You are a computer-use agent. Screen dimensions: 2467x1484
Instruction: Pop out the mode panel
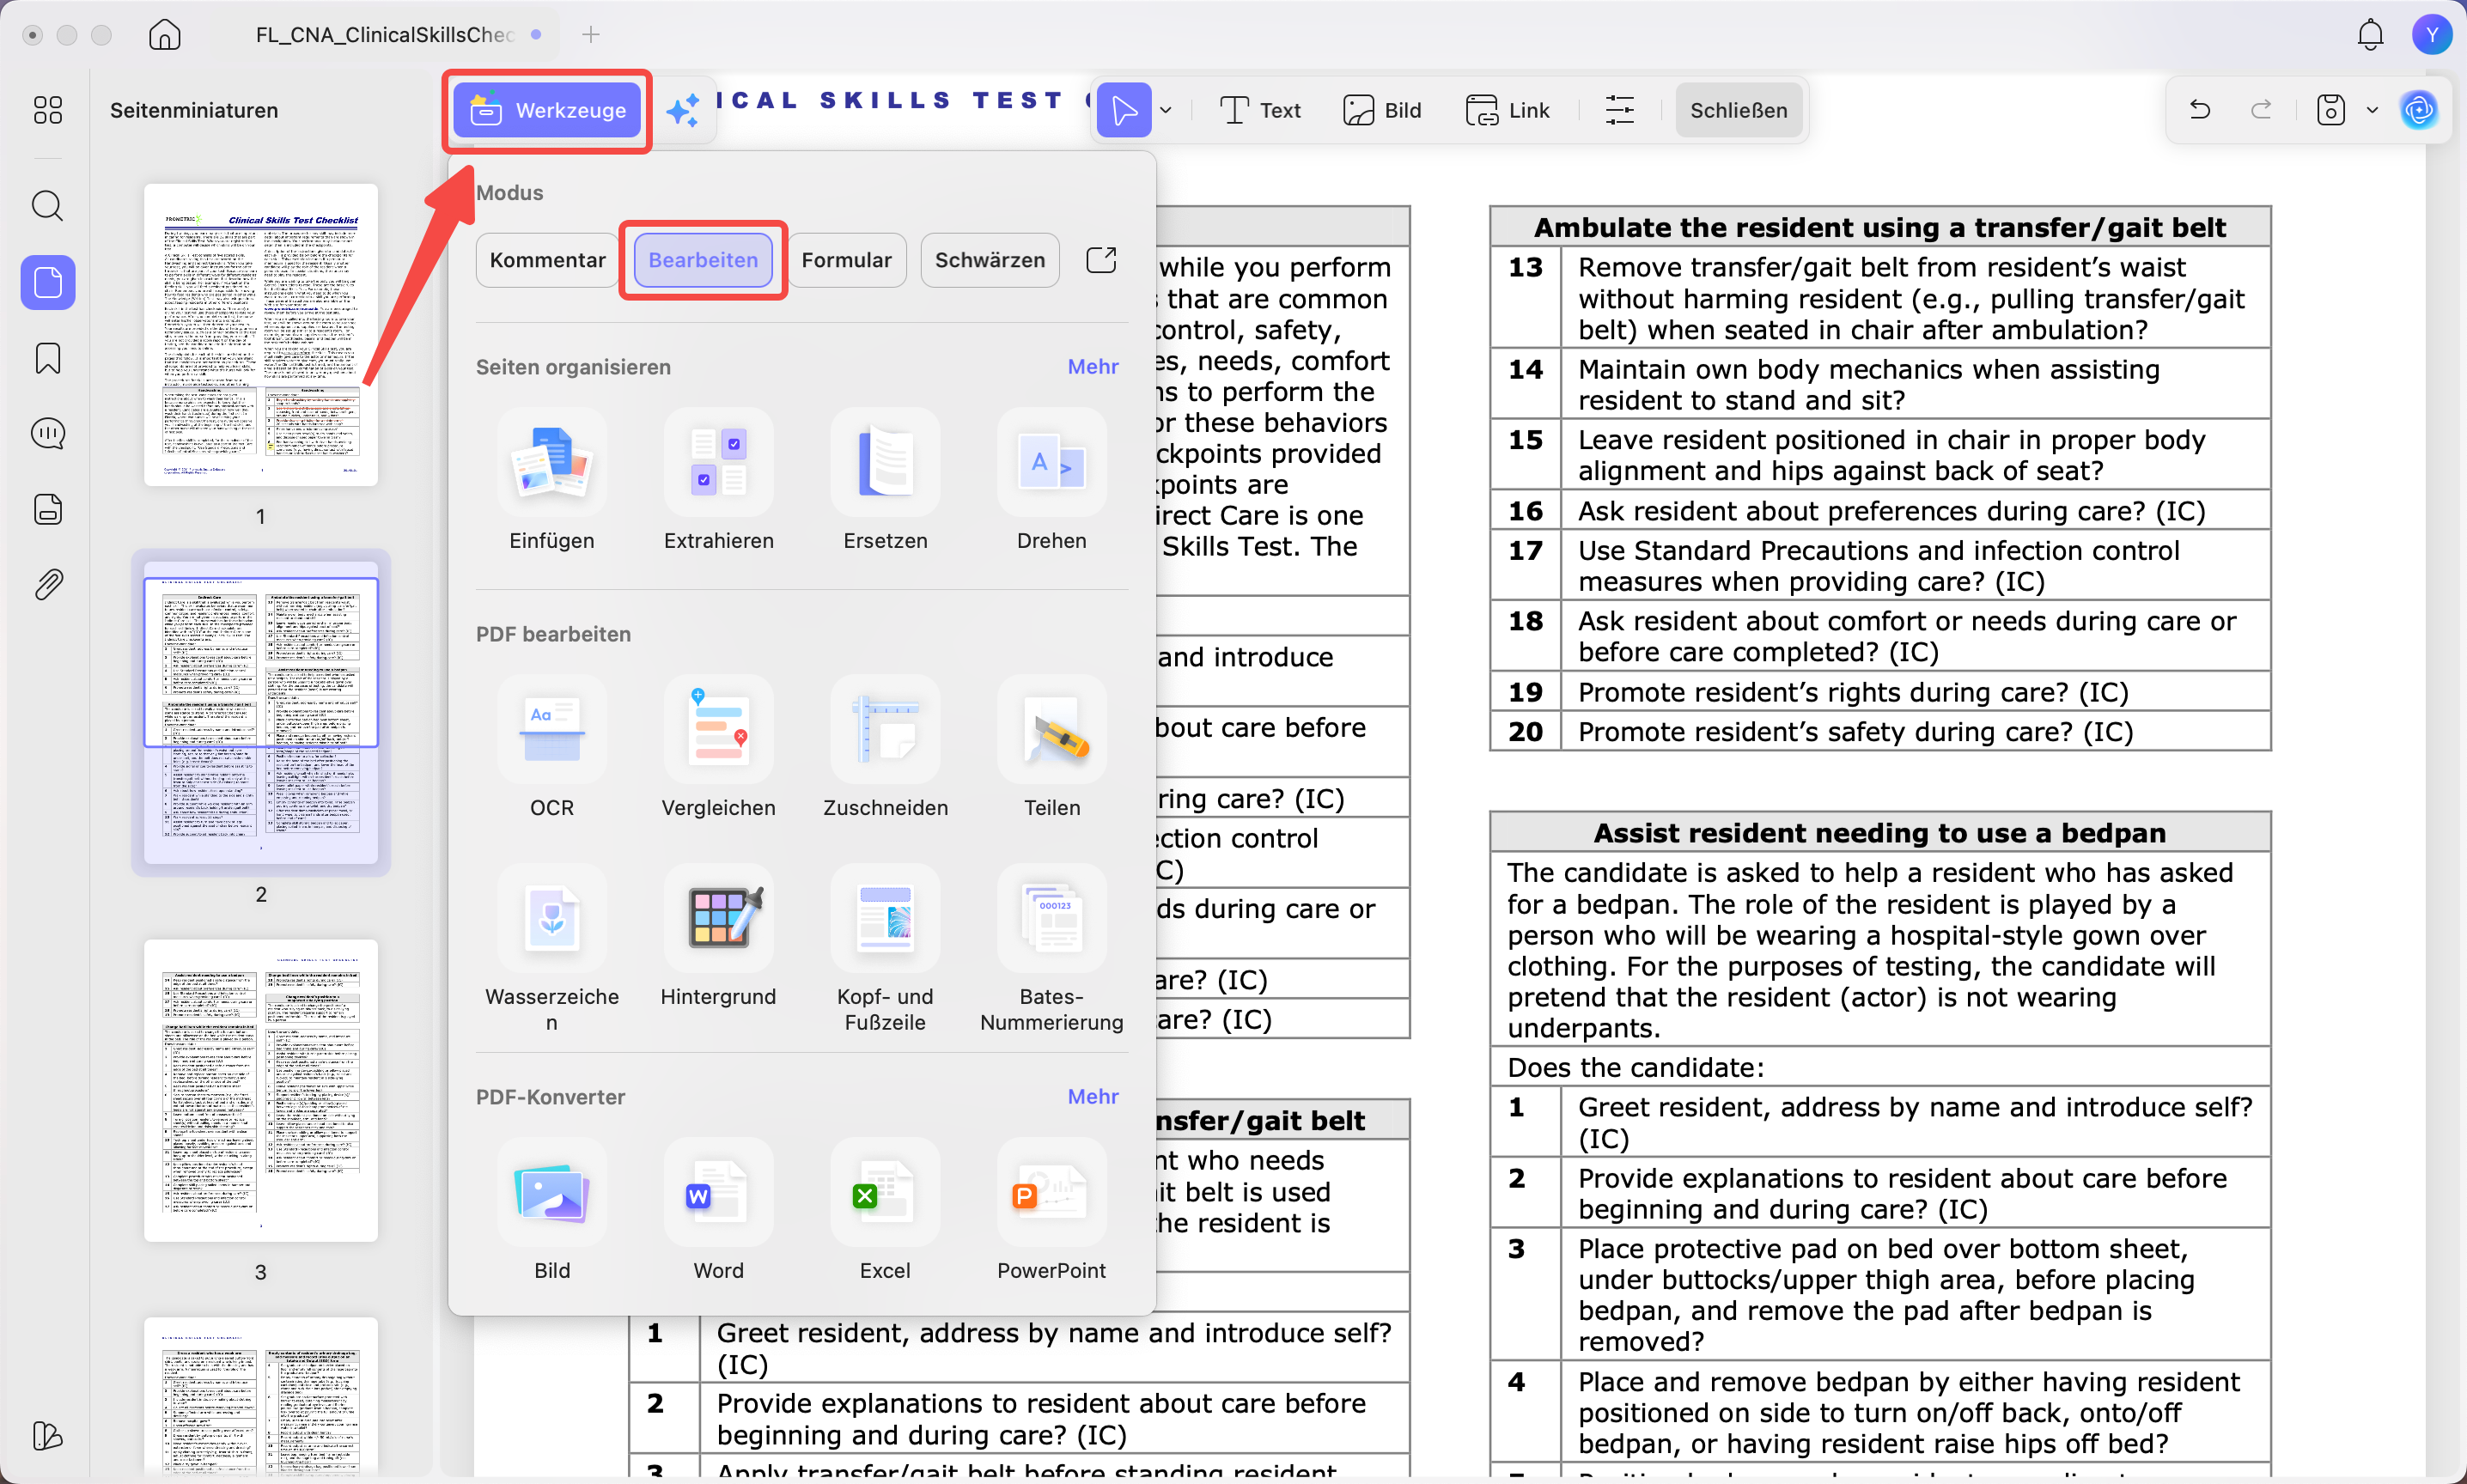(1100, 260)
